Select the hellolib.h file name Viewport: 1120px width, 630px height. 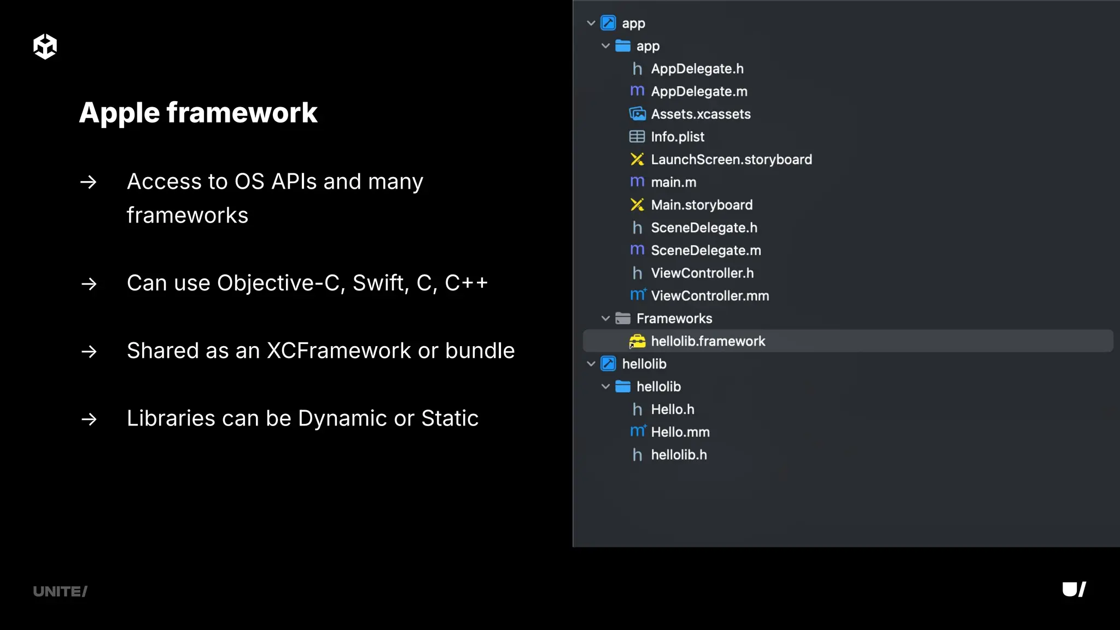click(x=679, y=454)
